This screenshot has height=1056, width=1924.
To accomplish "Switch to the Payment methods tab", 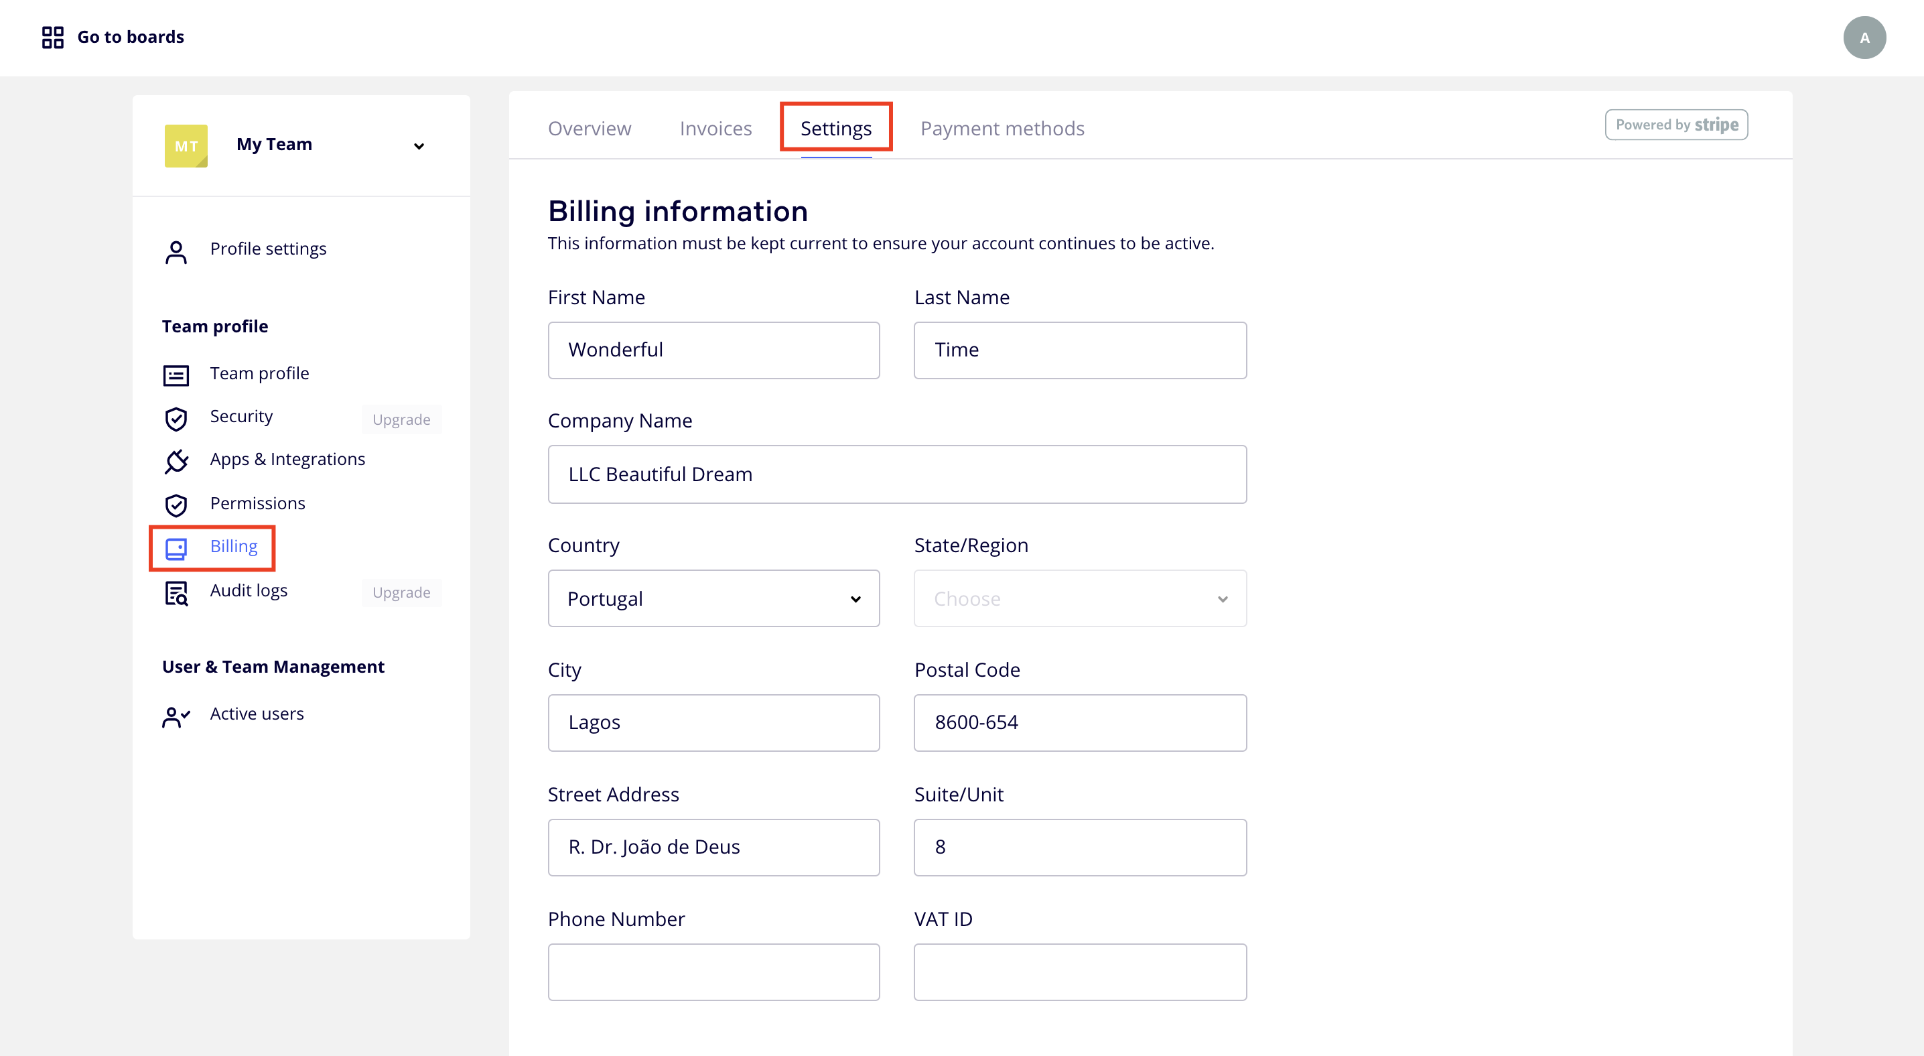I will 1002,129.
